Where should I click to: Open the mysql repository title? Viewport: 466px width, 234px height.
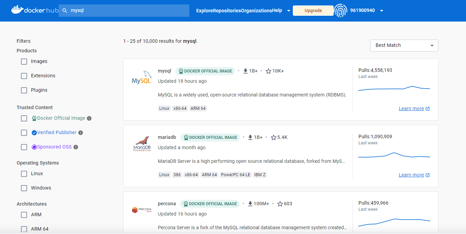[164, 71]
